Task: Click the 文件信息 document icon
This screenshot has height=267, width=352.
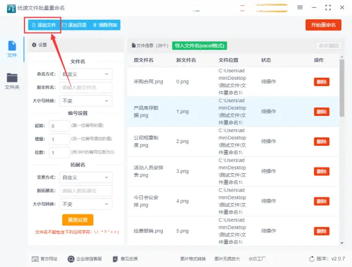Action: click(x=133, y=45)
